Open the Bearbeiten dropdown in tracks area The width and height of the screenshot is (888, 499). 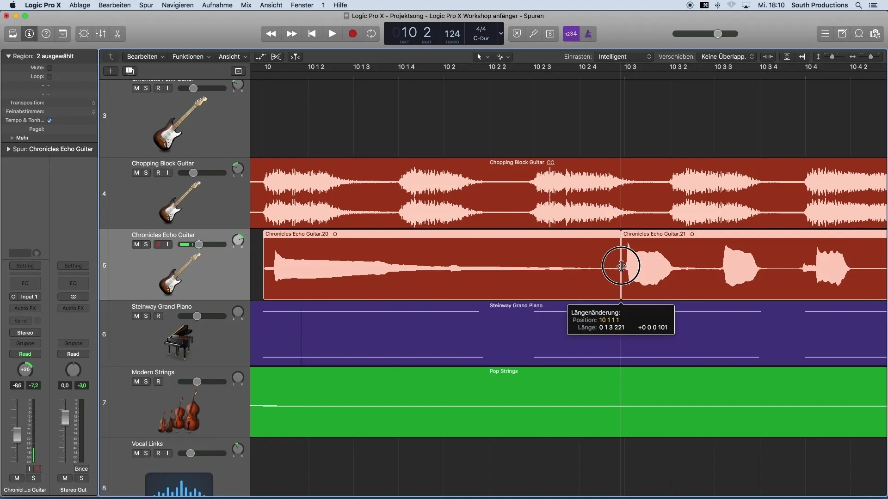pyautogui.click(x=146, y=56)
